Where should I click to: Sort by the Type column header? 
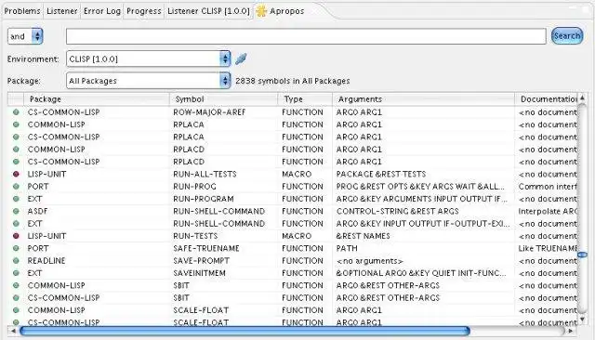[305, 99]
